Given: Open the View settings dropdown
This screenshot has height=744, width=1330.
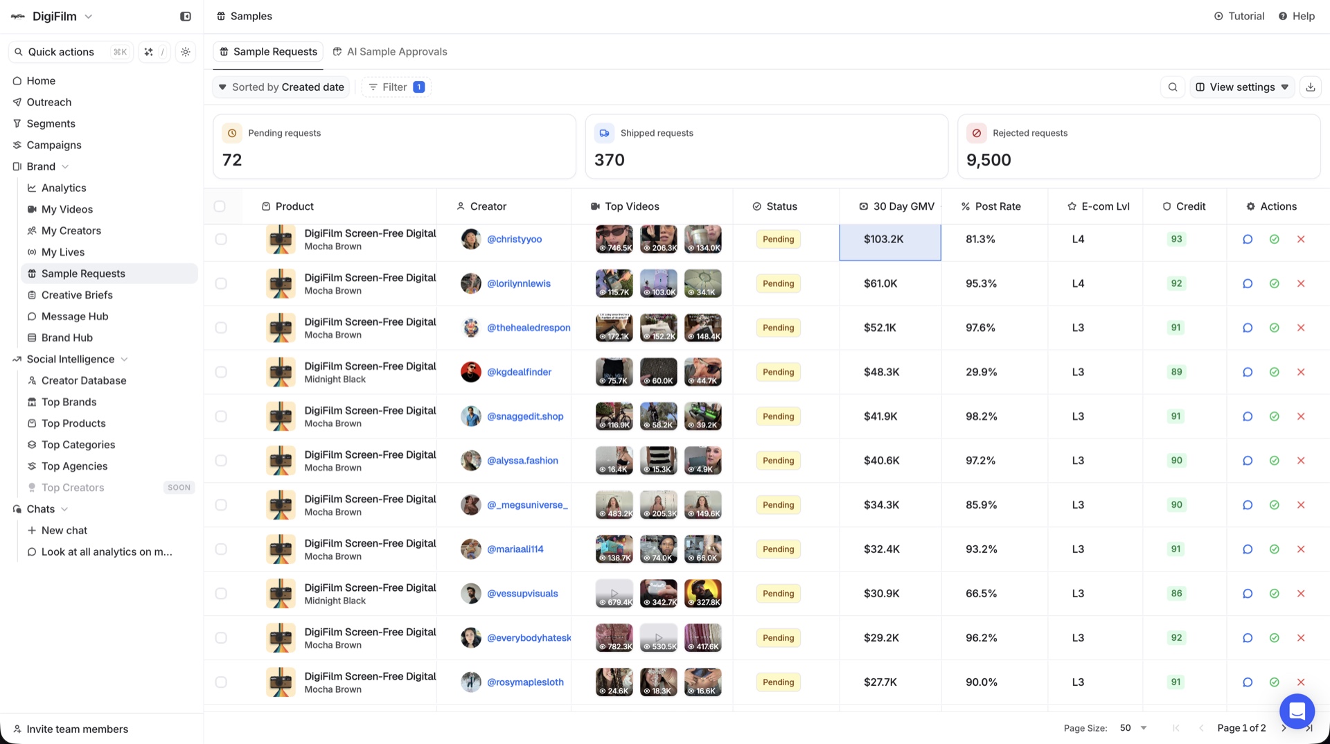Looking at the screenshot, I should [1242, 87].
